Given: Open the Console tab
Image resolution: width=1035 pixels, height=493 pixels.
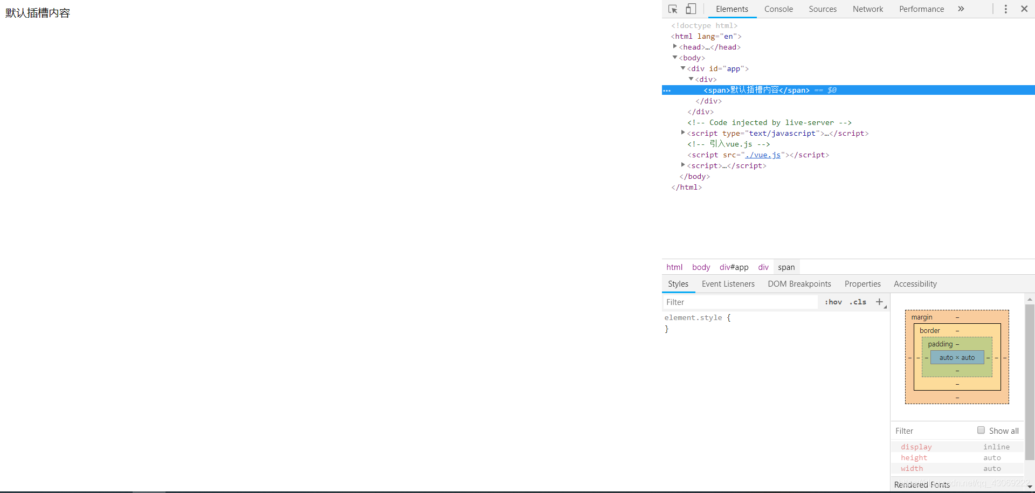Looking at the screenshot, I should pyautogui.click(x=778, y=9).
